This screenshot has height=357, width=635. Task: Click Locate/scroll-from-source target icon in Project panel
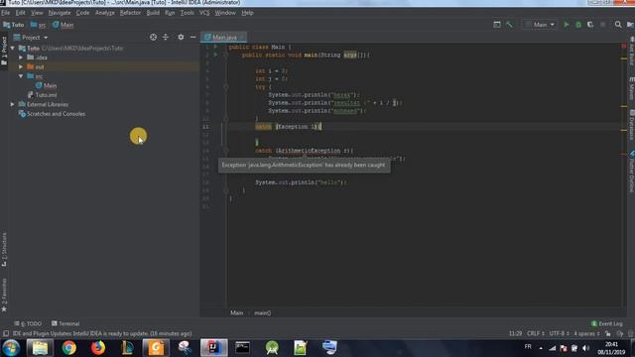[x=153, y=38]
